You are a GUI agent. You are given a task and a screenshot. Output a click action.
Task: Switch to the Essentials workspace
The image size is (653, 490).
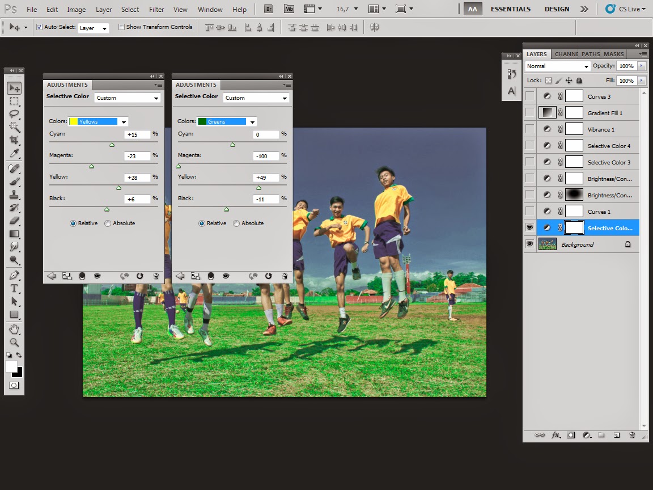[x=511, y=9]
